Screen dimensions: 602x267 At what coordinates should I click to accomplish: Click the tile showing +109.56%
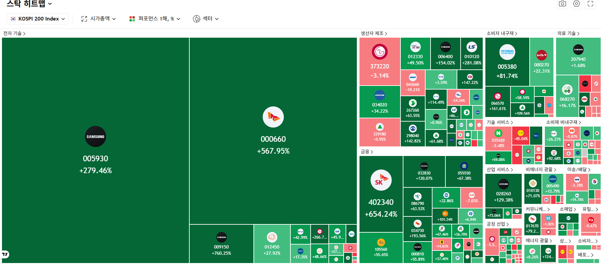[522, 110]
